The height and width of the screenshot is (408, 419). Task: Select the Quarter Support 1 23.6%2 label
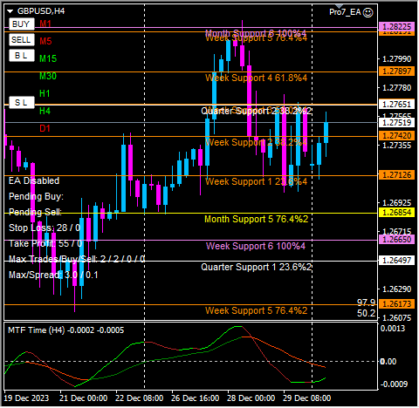[257, 267]
